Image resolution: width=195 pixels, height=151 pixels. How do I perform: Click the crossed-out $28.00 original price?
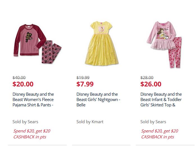click(147, 78)
